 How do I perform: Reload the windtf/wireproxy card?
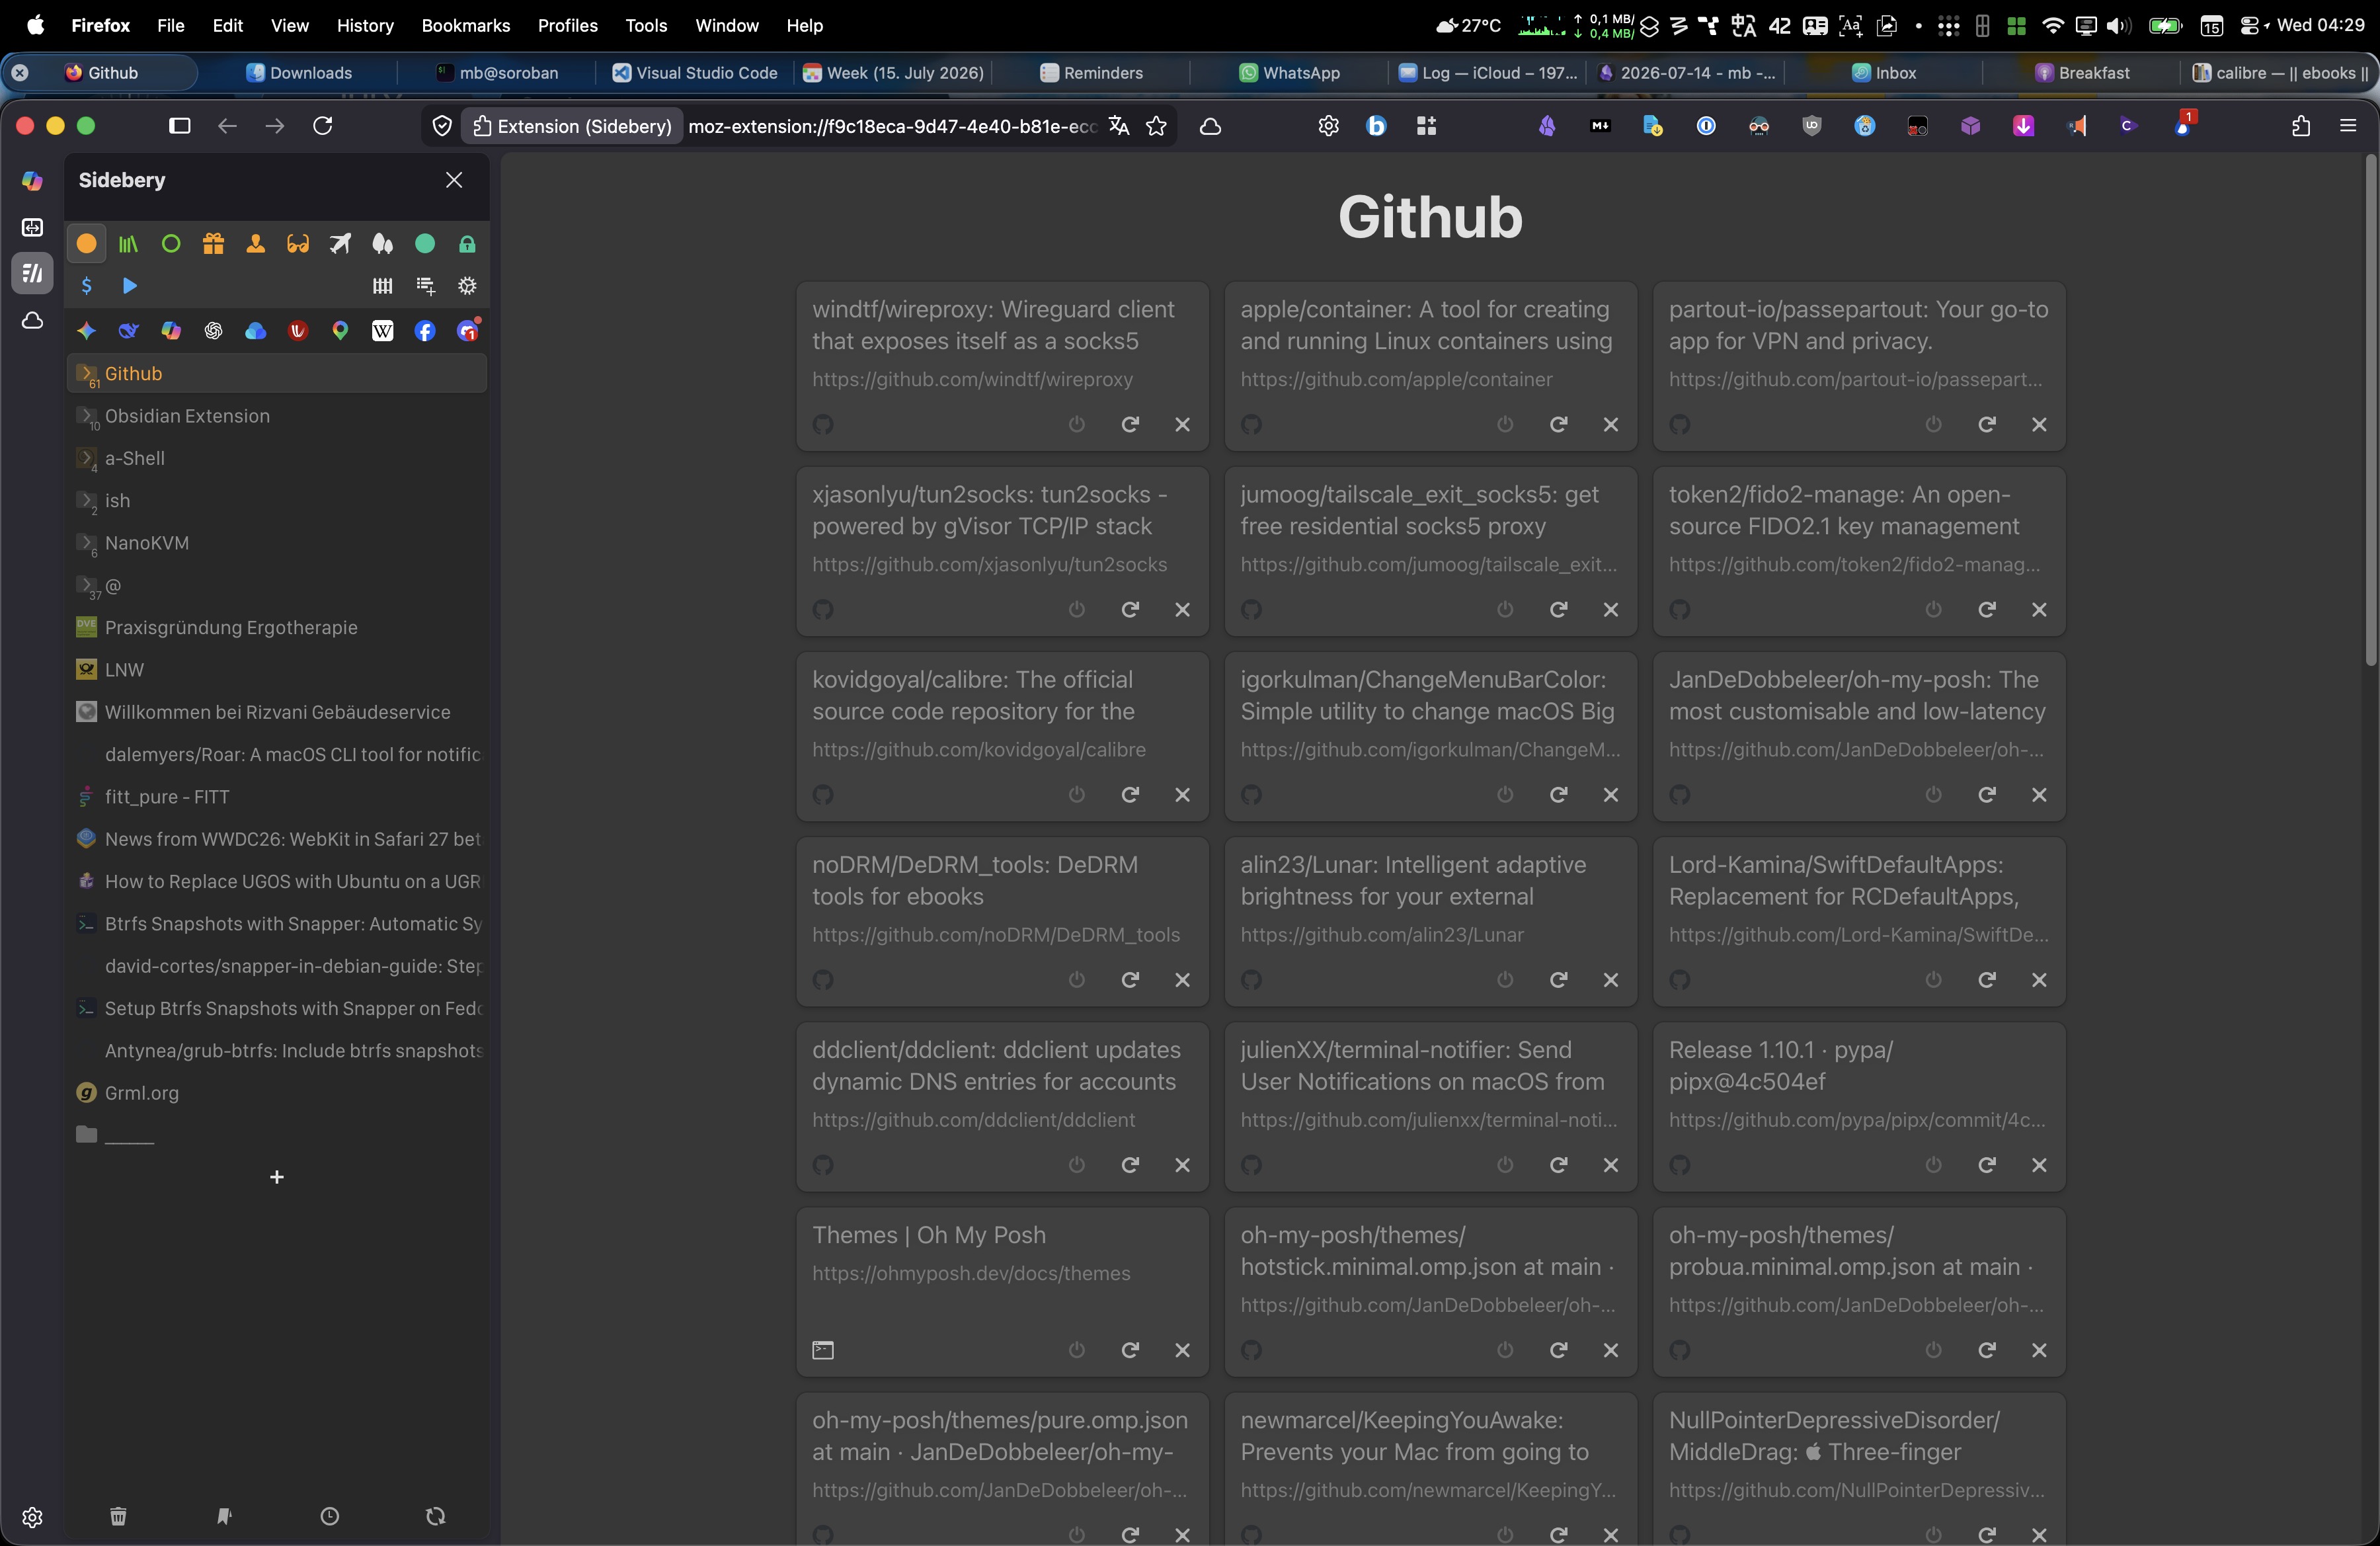pyautogui.click(x=1130, y=424)
